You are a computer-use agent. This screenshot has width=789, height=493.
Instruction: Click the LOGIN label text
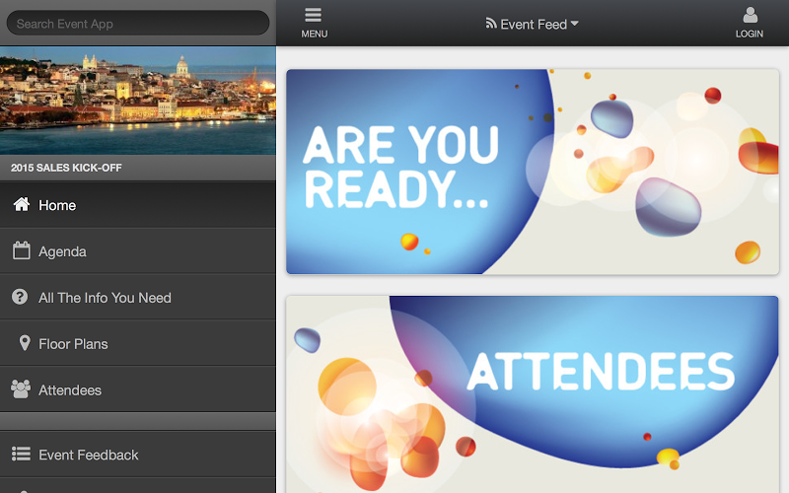pyautogui.click(x=750, y=34)
